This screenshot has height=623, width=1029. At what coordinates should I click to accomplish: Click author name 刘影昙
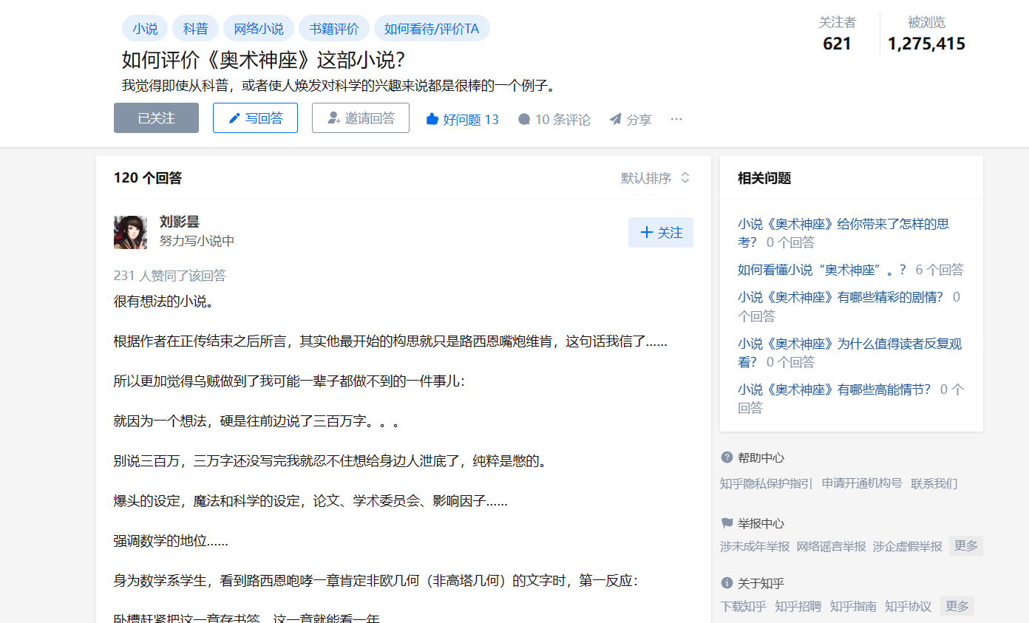180,222
